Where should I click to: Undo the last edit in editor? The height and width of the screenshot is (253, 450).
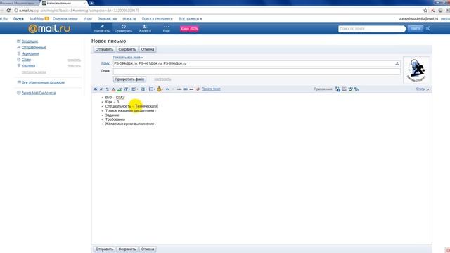(167, 89)
